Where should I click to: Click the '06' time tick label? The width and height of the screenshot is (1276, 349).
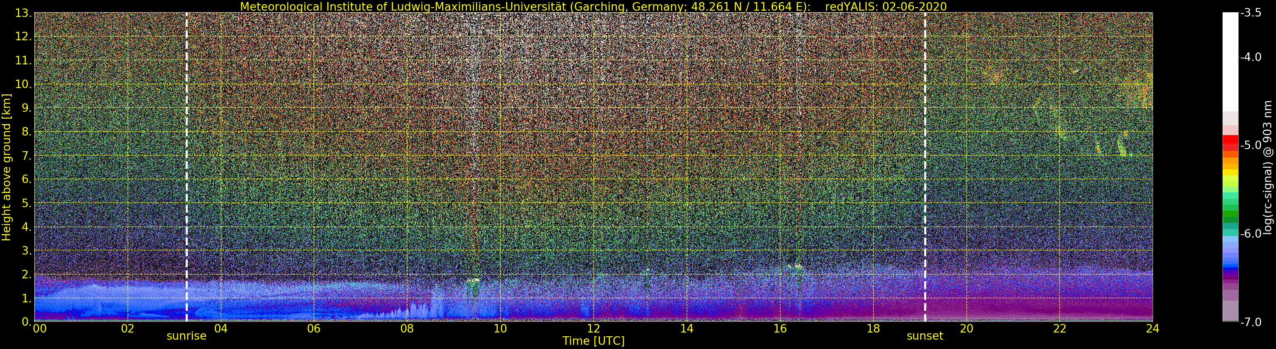coord(314,328)
